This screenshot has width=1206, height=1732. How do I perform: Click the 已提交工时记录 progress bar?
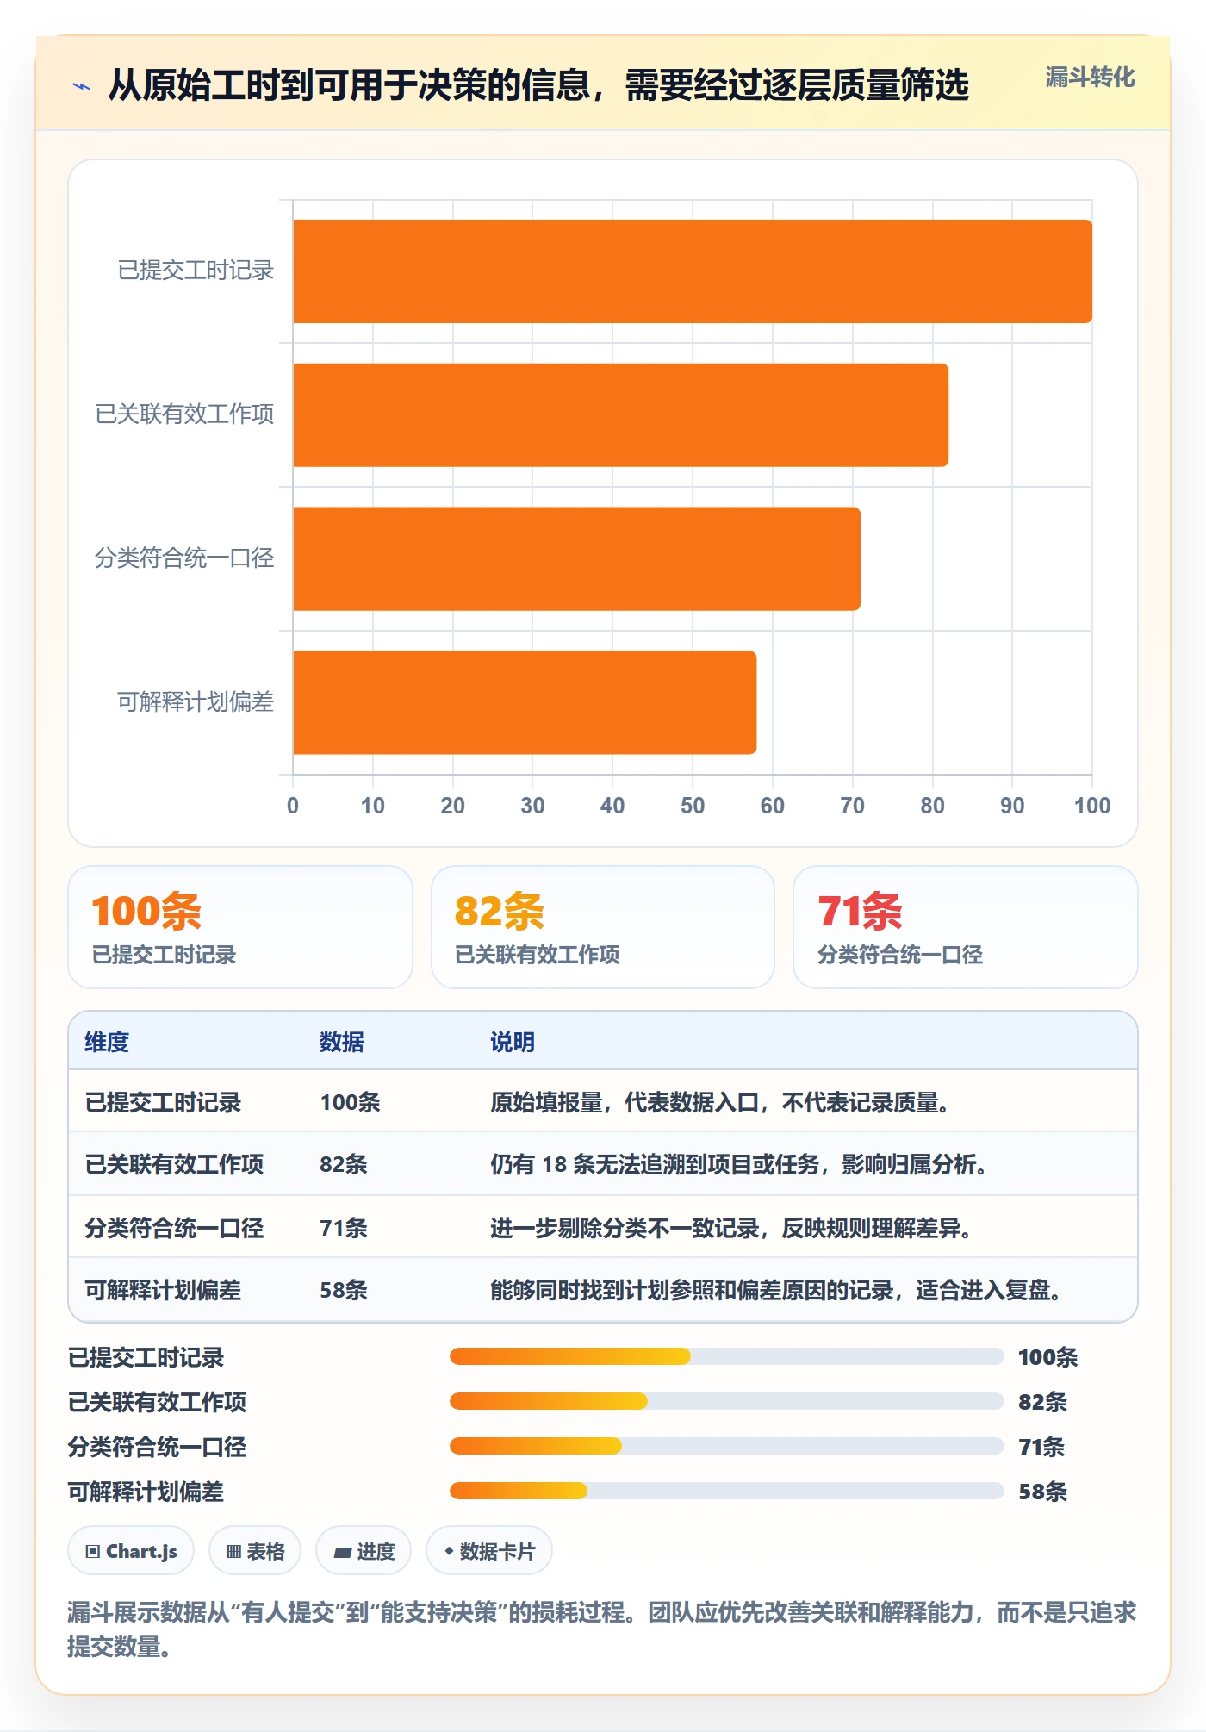click(726, 1356)
